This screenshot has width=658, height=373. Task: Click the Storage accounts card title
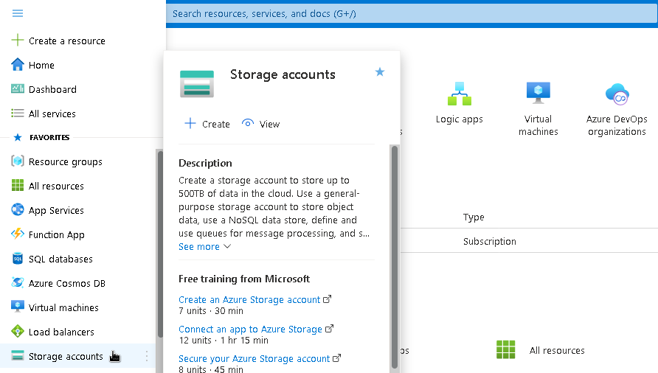point(283,74)
